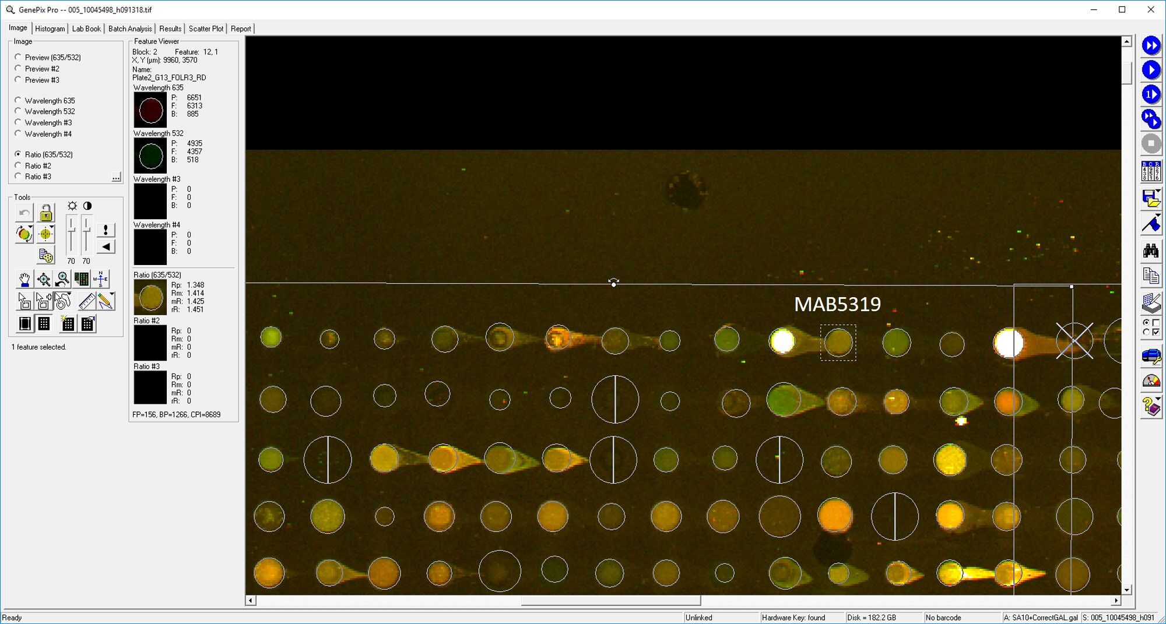Click the B C R table icon

[1151, 171]
